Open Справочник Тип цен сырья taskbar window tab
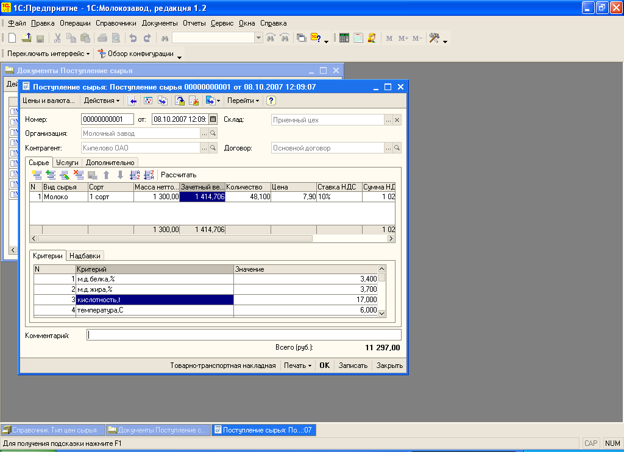 [53, 429]
